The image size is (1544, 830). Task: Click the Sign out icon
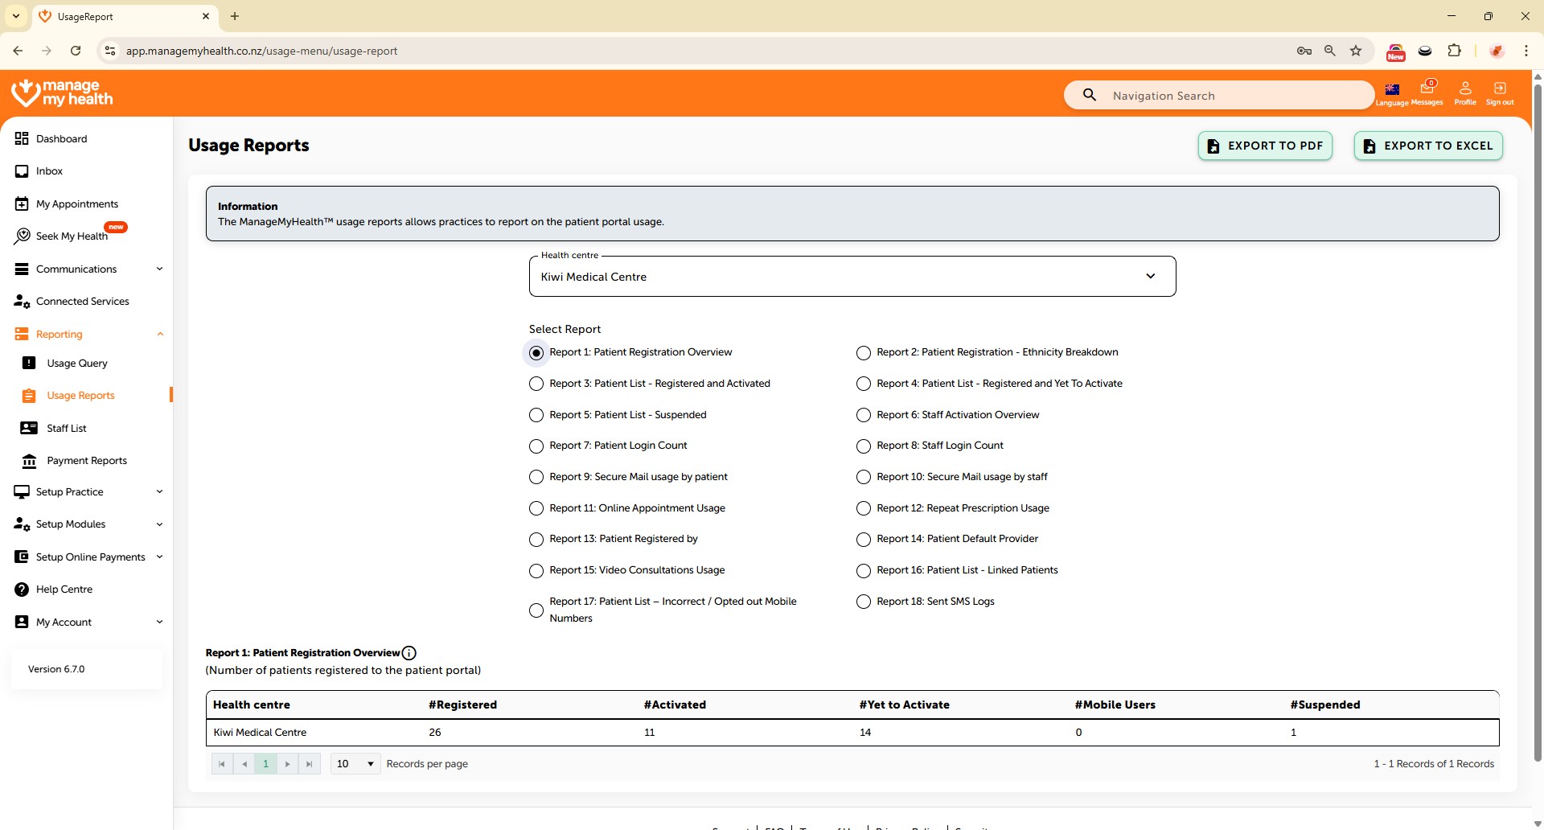(1499, 89)
